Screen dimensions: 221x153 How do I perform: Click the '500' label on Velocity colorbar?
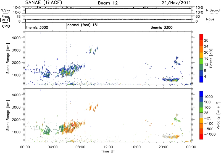207,102
